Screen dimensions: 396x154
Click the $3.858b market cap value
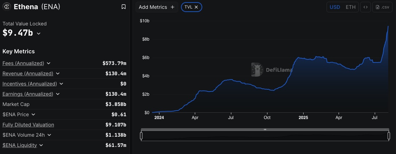point(116,104)
